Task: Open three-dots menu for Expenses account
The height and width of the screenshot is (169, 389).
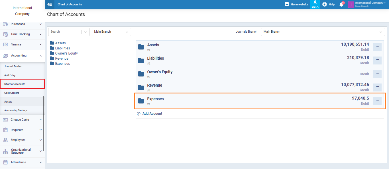Action: point(377,101)
